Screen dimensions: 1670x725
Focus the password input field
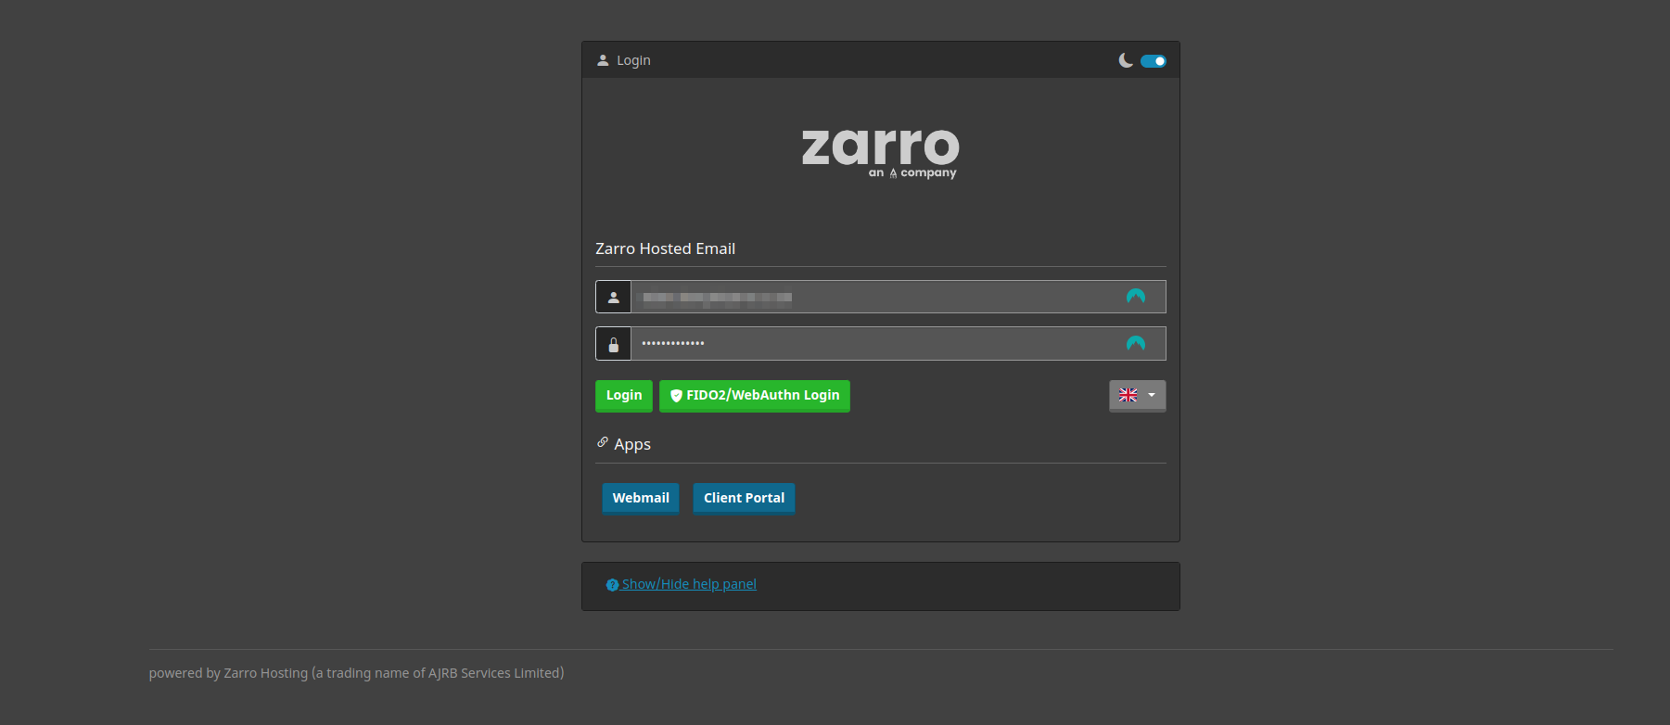pos(898,343)
